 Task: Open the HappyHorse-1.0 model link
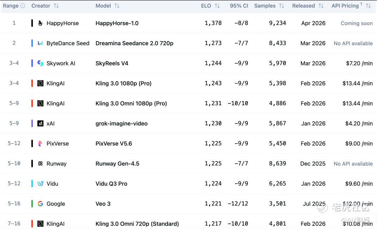[117, 23]
